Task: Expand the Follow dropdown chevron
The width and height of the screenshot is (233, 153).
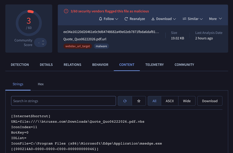Action: (x=117, y=19)
